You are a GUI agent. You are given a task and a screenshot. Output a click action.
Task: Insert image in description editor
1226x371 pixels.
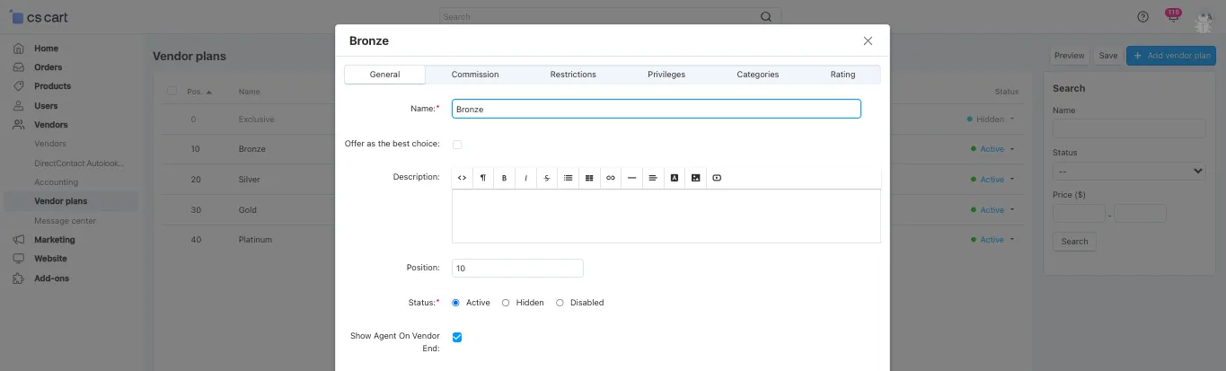tap(695, 178)
